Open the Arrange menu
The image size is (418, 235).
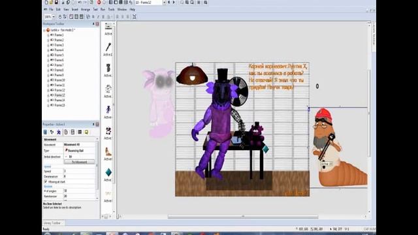[86, 9]
